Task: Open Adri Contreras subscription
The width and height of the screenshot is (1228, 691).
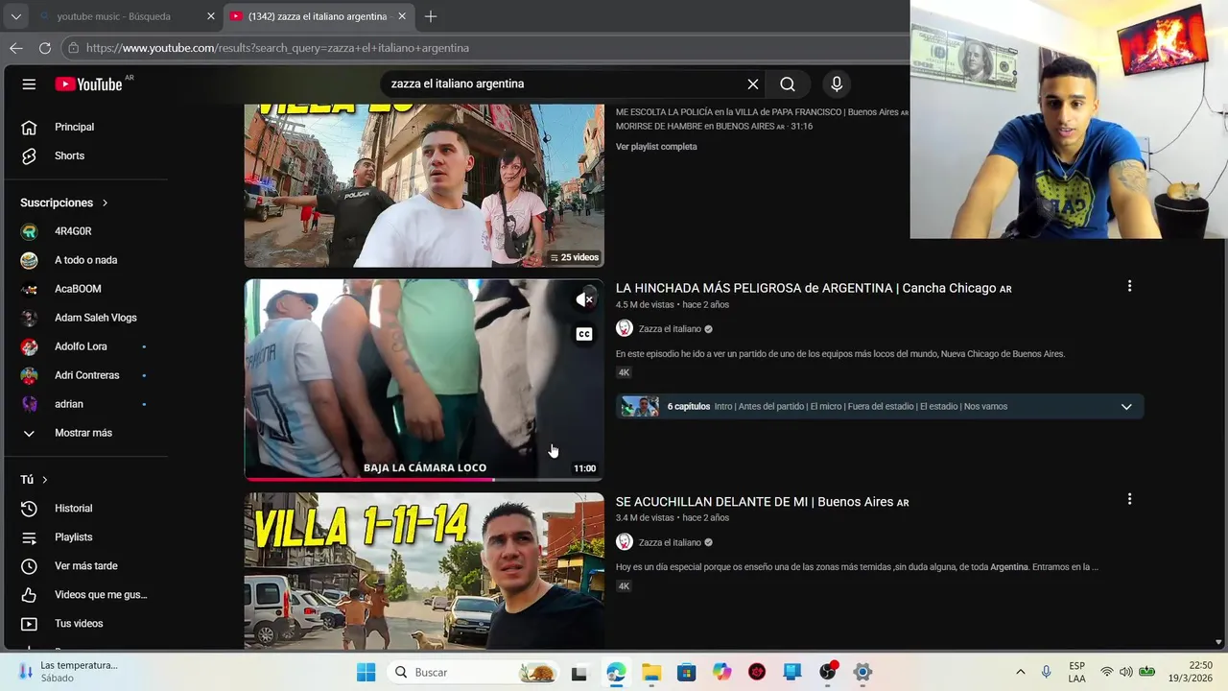Action: 86,375
